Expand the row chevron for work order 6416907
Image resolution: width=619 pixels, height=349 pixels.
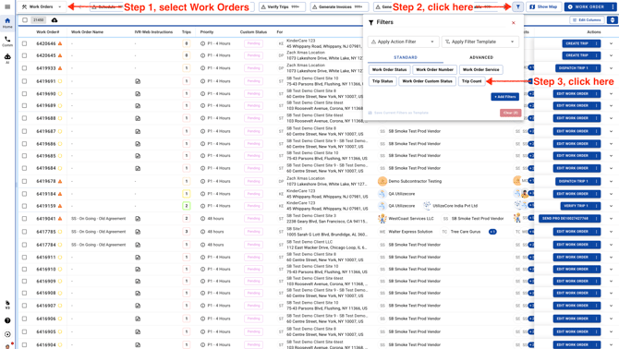pyautogui.click(x=611, y=306)
